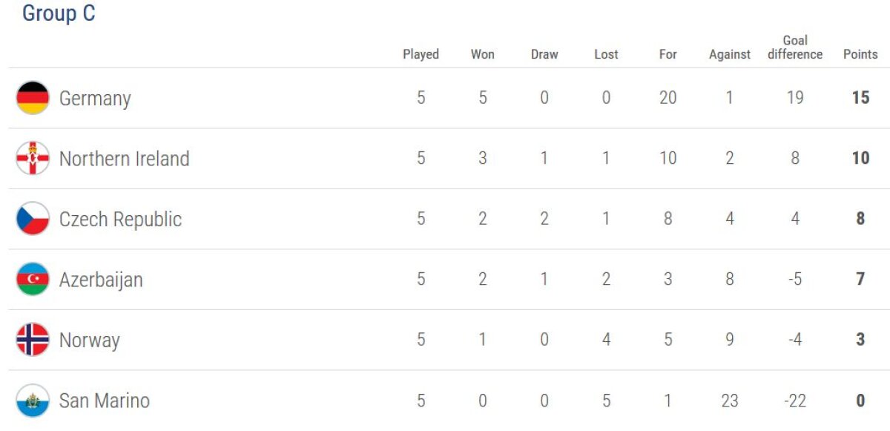Click the Group C heading
This screenshot has width=890, height=431.
59,13
